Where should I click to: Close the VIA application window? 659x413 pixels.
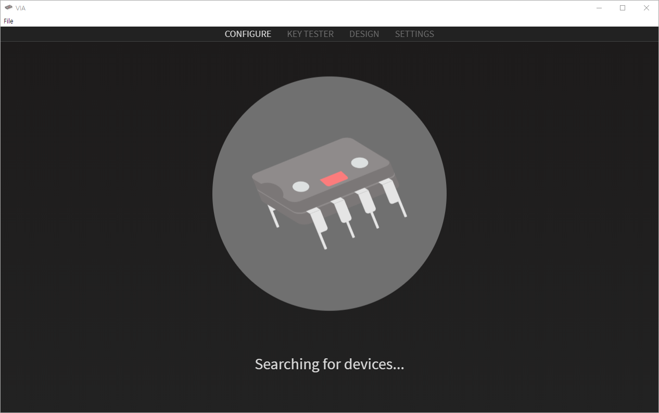(647, 8)
